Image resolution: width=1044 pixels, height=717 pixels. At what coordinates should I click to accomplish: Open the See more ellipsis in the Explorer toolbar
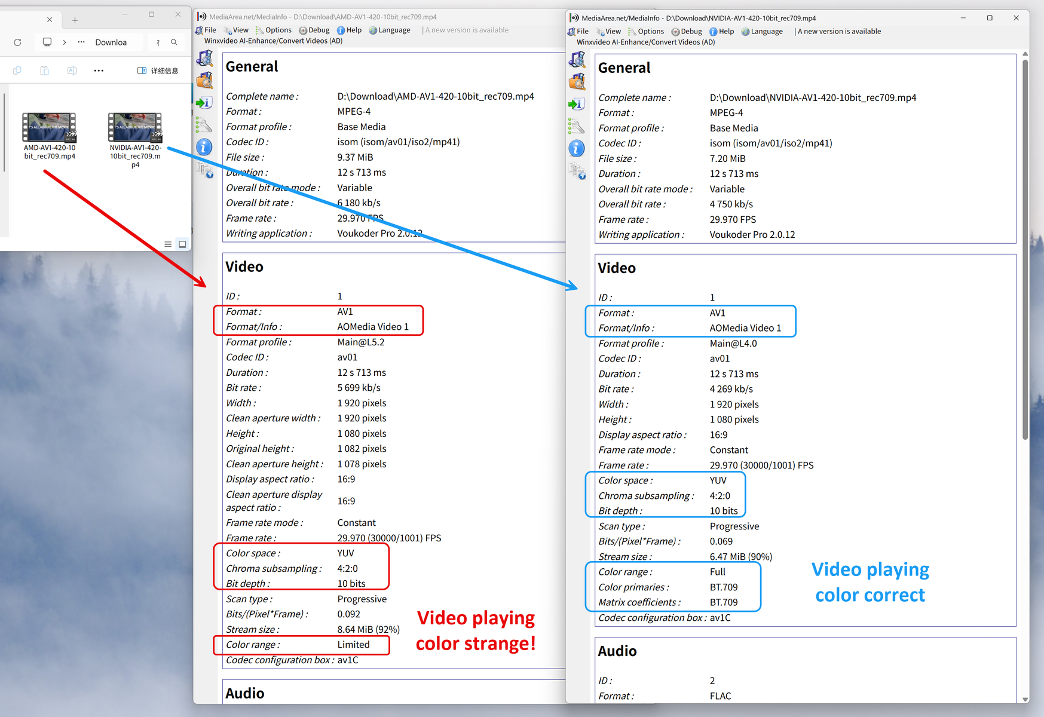(x=99, y=71)
